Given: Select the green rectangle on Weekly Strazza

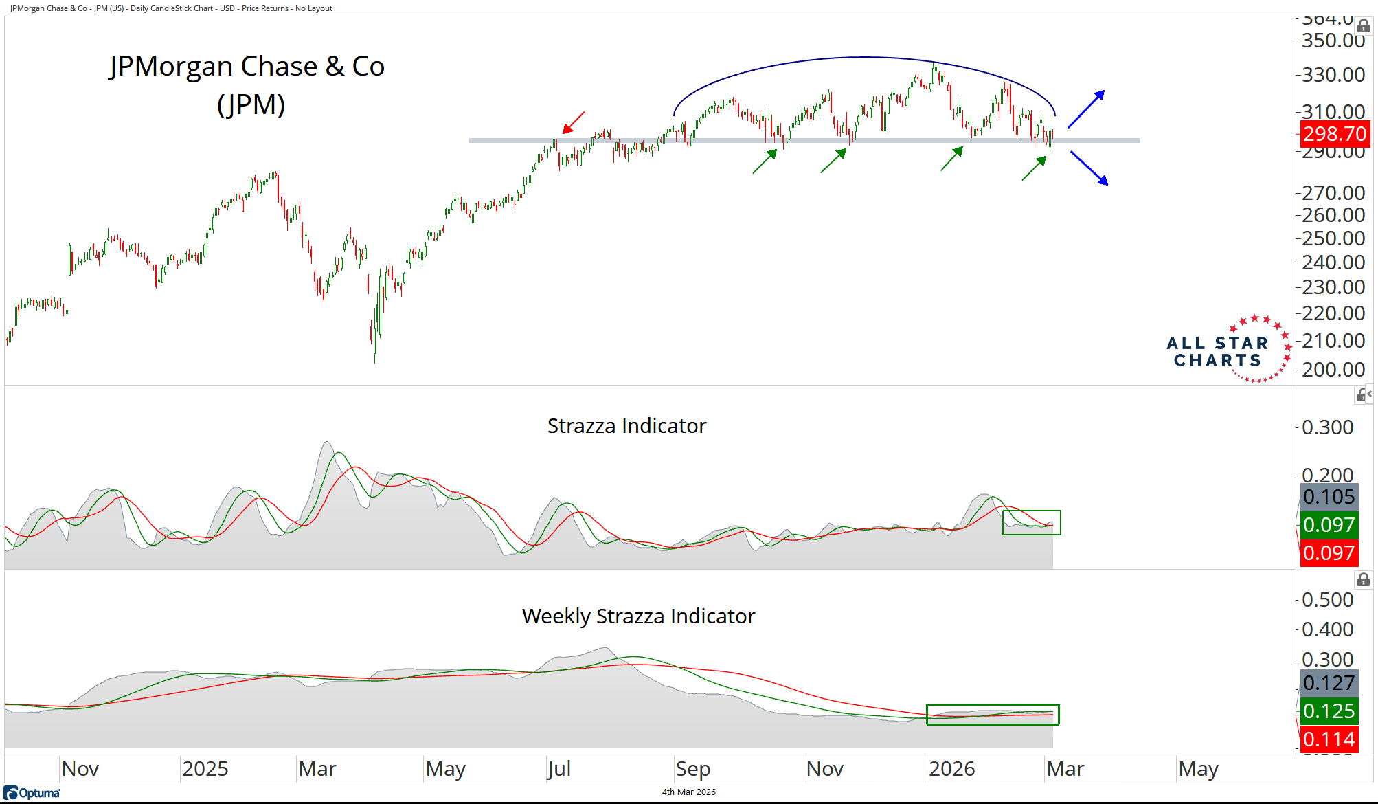Looking at the screenshot, I should pos(992,715).
